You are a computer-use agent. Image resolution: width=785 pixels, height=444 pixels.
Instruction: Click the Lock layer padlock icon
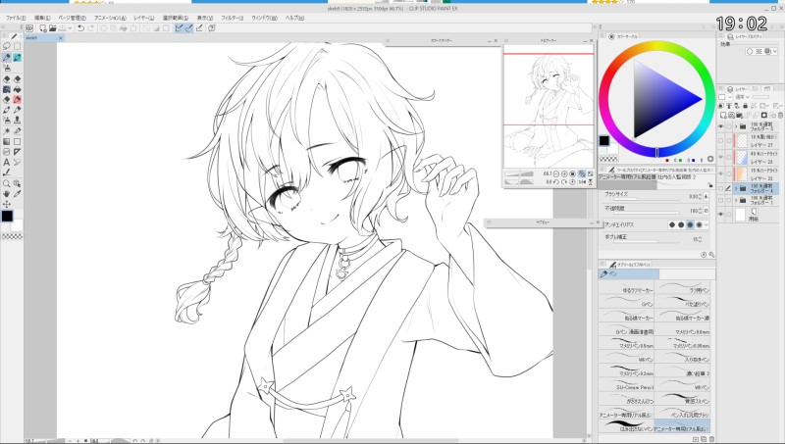746,106
